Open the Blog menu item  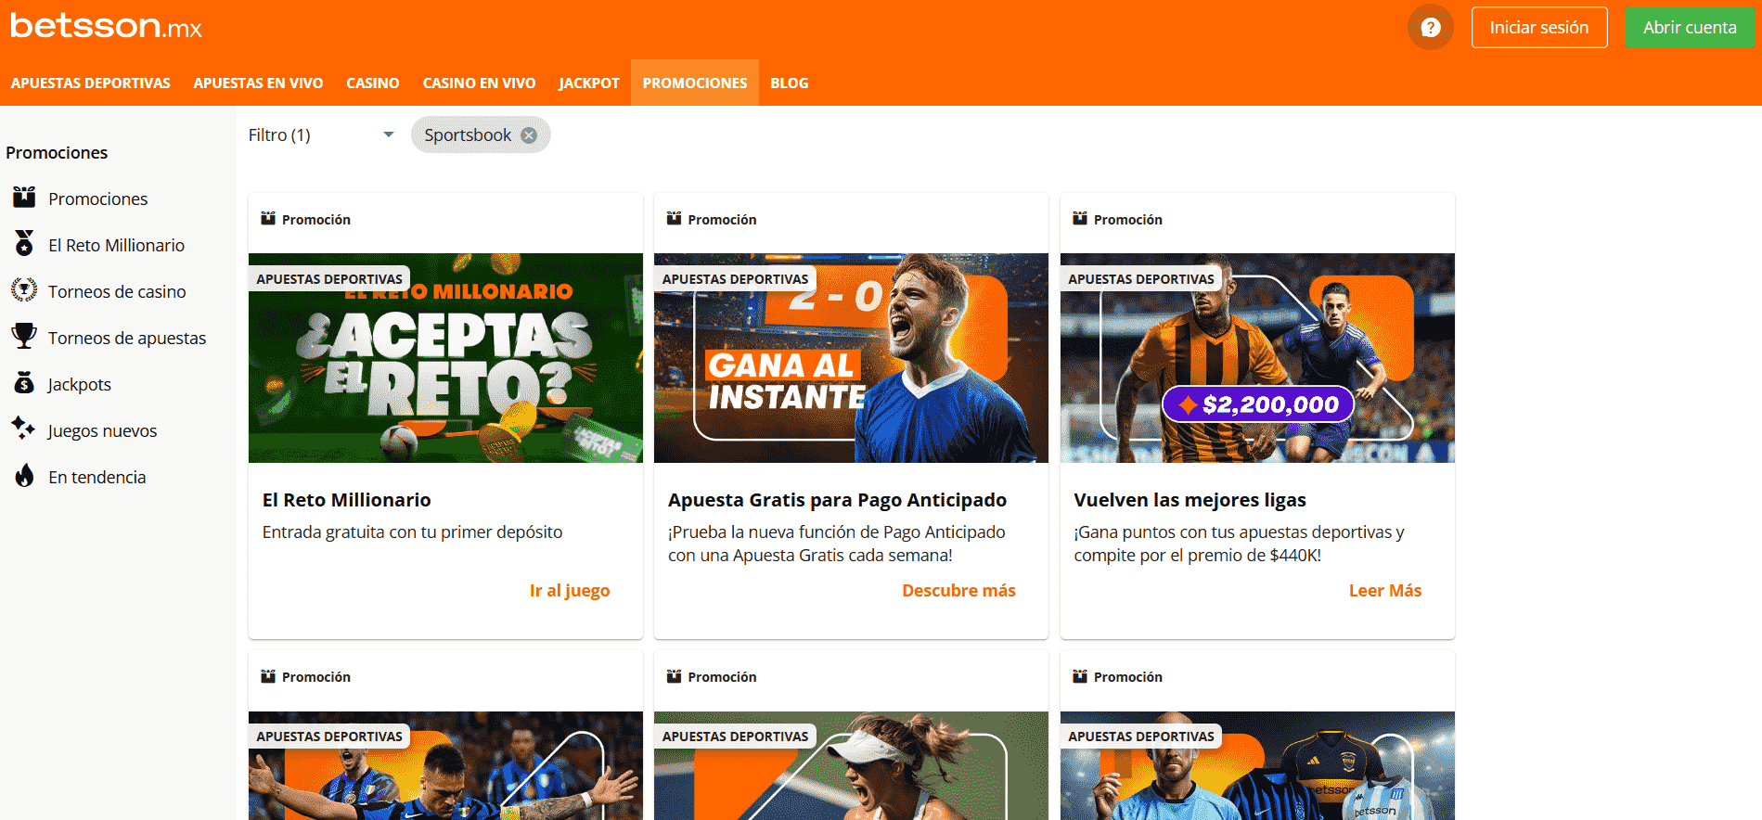click(790, 83)
